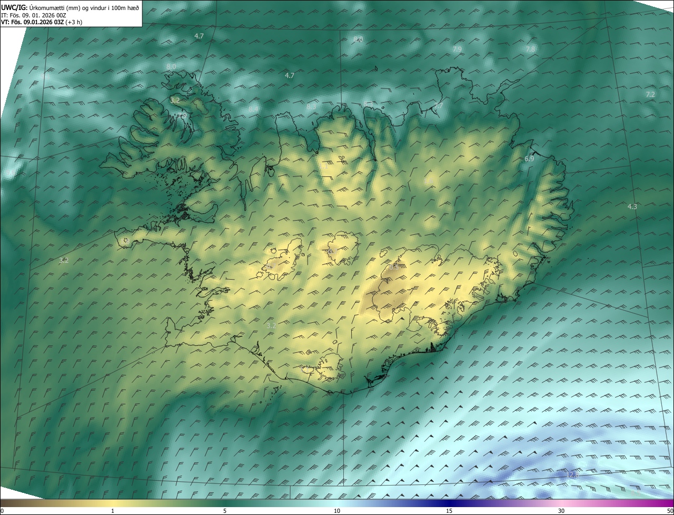Click the '0' tick on the color scale

(x=2, y=511)
